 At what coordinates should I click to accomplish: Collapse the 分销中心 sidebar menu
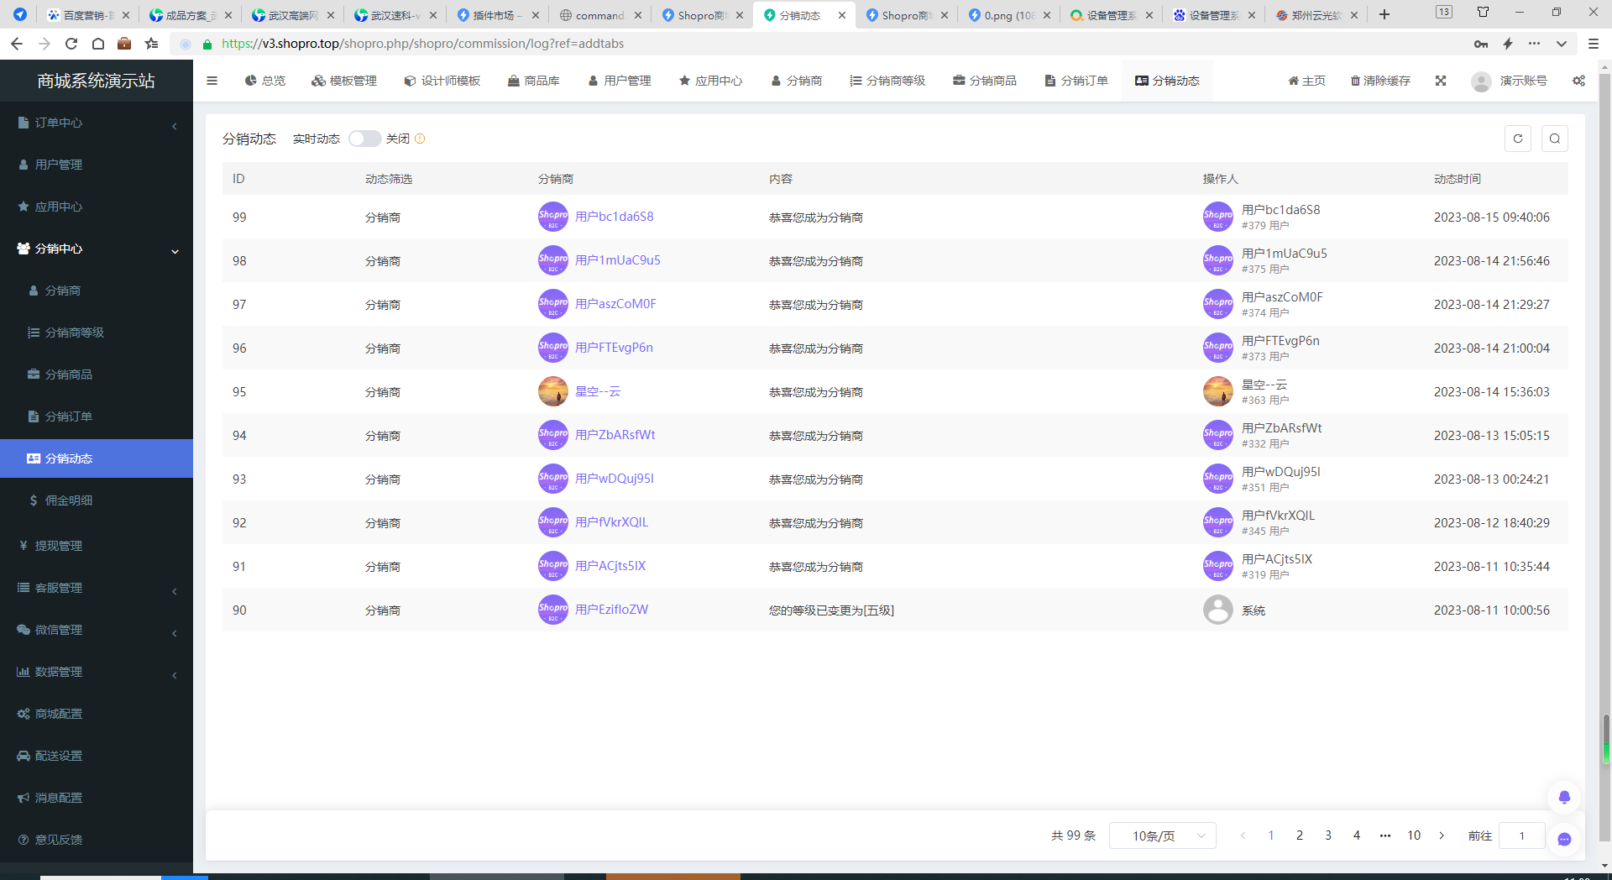97,249
